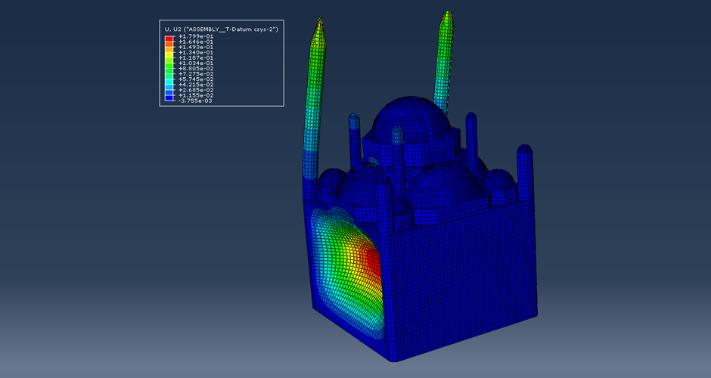The width and height of the screenshot is (711, 378).
Task: Pick the tip of the right minaret
Action: 449,15
